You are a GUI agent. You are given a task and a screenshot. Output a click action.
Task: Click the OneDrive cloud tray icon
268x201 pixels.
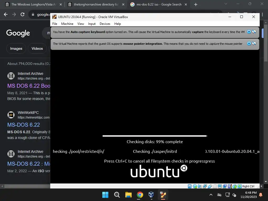[219, 195]
